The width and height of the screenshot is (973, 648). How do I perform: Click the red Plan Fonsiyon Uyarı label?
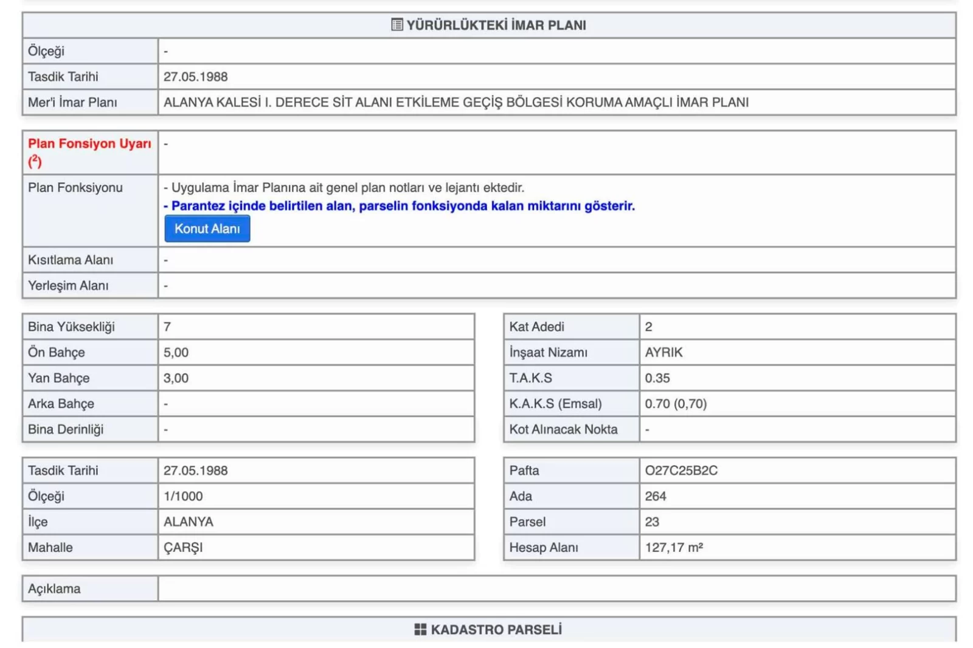pos(89,144)
